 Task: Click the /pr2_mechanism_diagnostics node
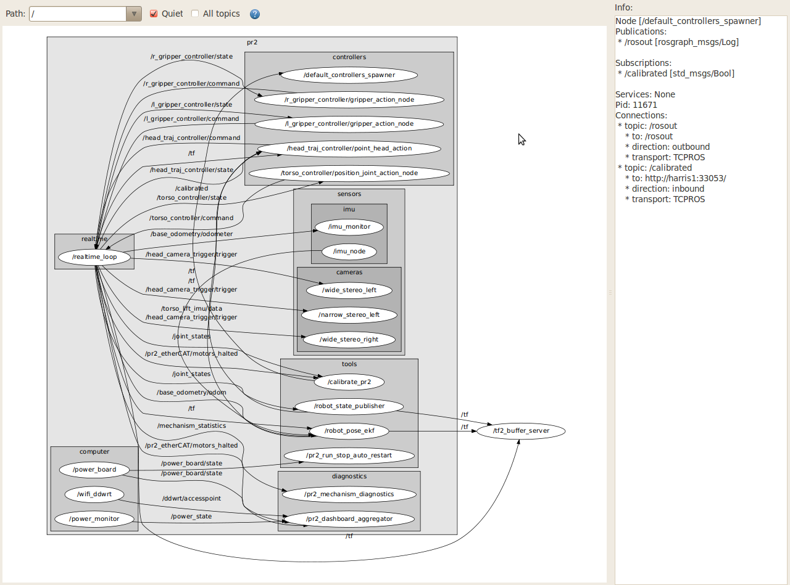pyautogui.click(x=349, y=494)
